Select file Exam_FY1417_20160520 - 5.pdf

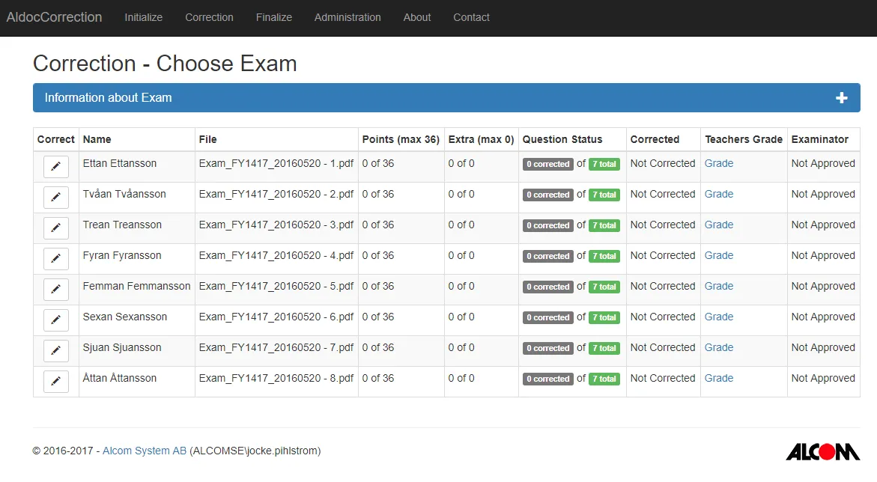pyautogui.click(x=276, y=287)
